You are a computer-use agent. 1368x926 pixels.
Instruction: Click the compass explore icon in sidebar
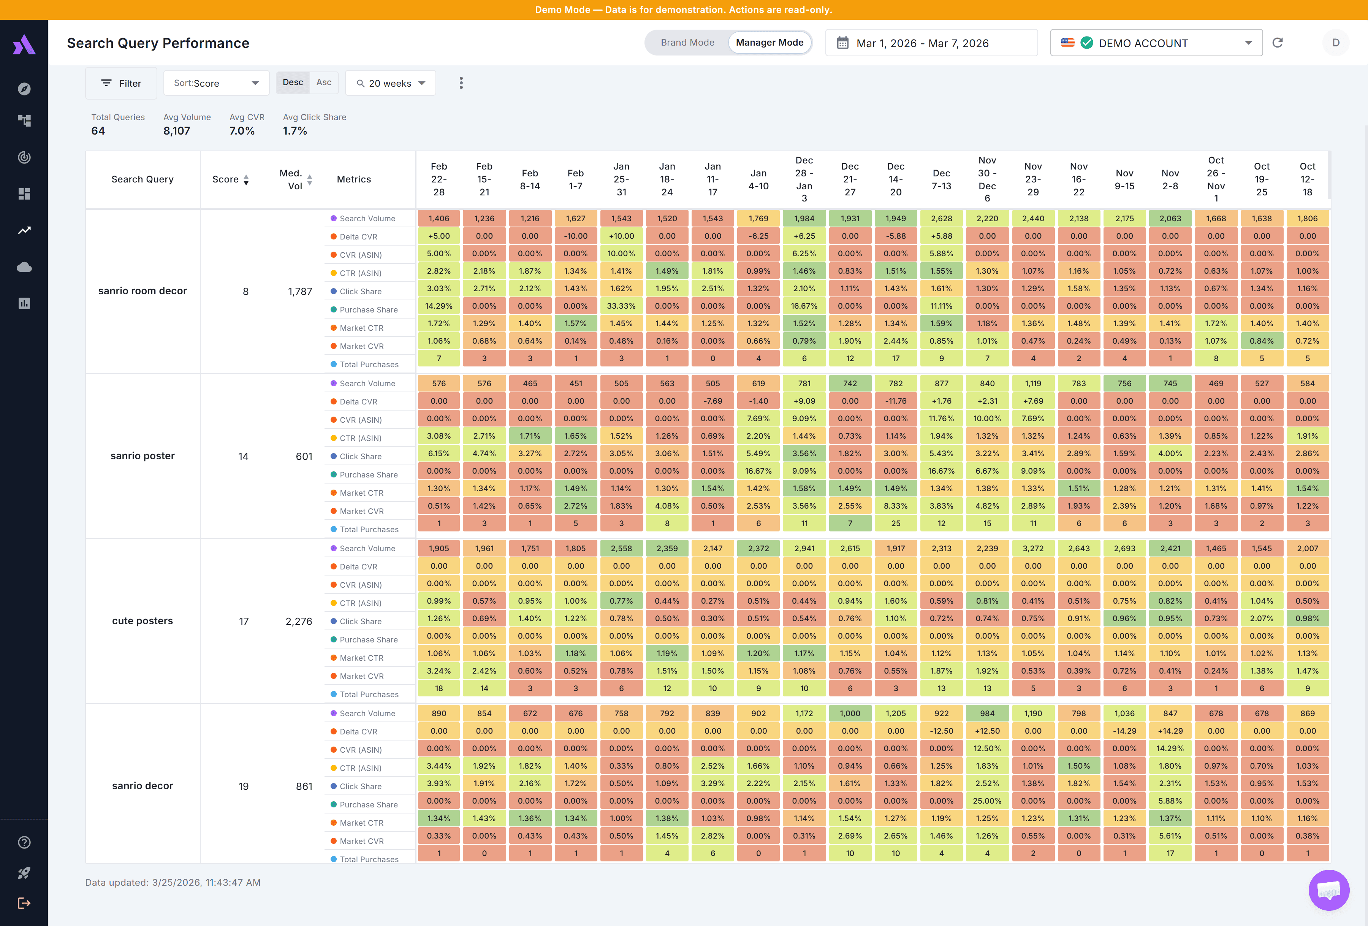coord(24,89)
